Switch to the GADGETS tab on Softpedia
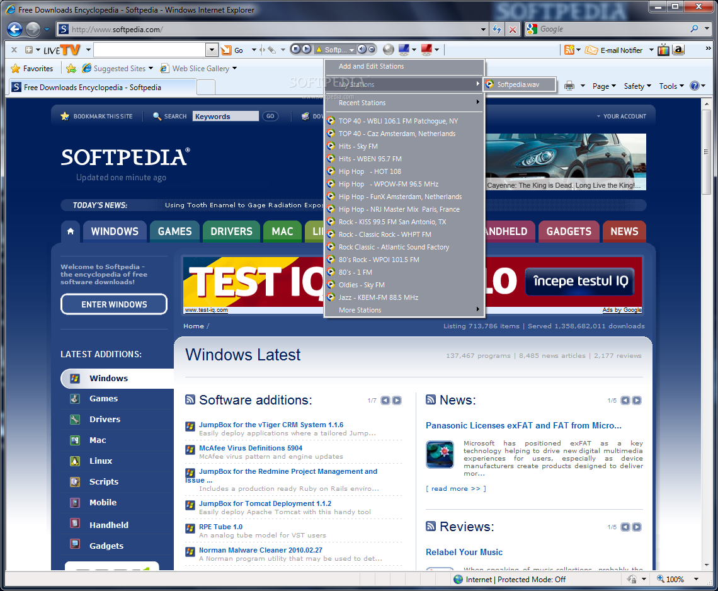This screenshot has height=591, width=718. coord(569,231)
